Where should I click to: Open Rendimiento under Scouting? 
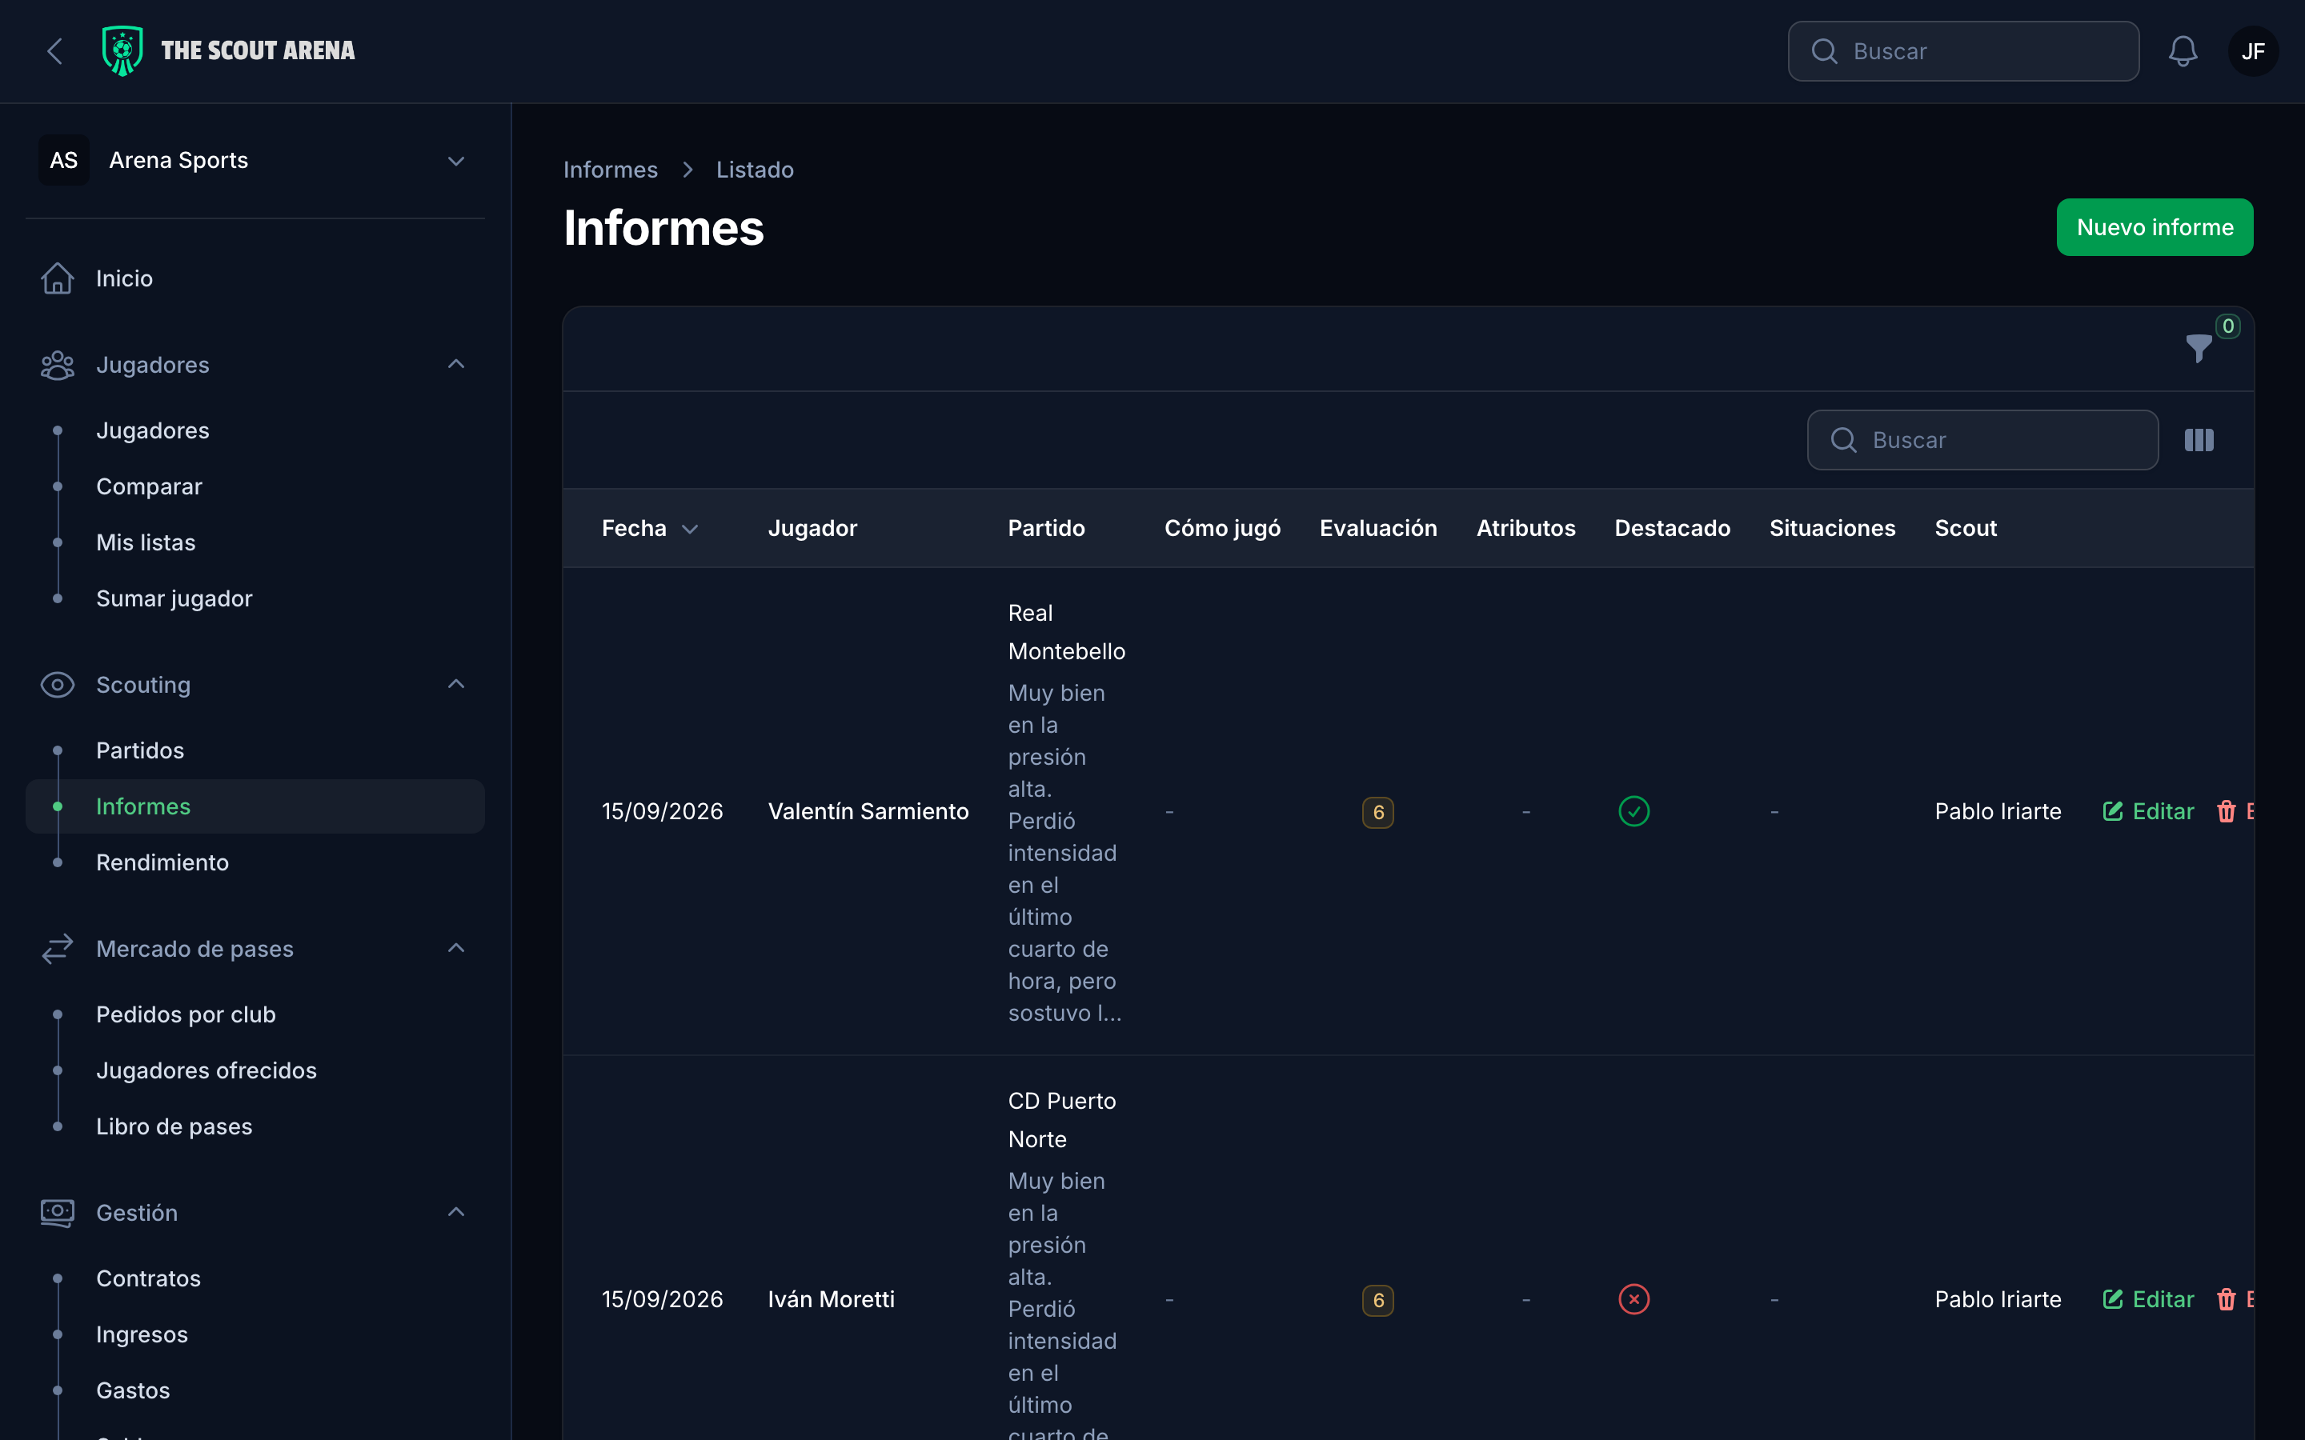[255, 863]
